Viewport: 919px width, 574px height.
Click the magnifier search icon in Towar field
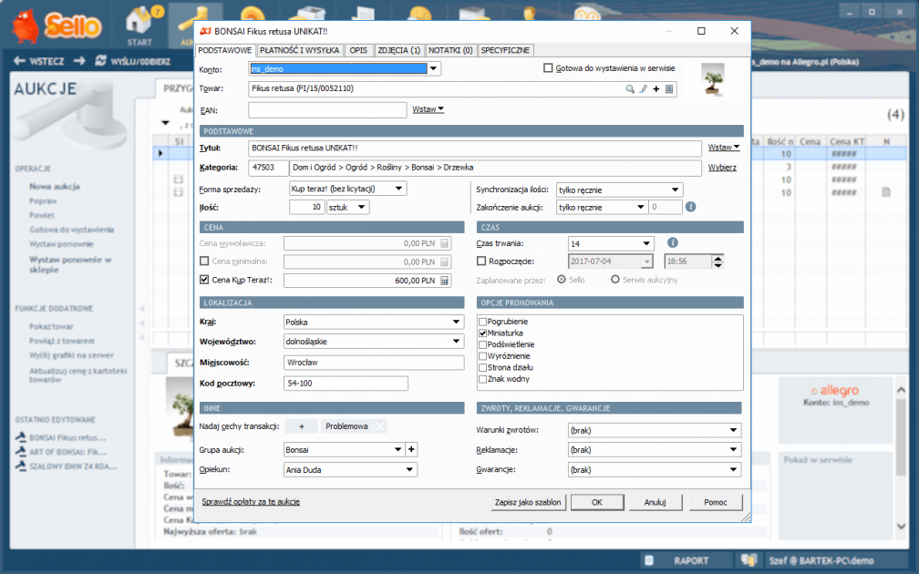point(629,89)
